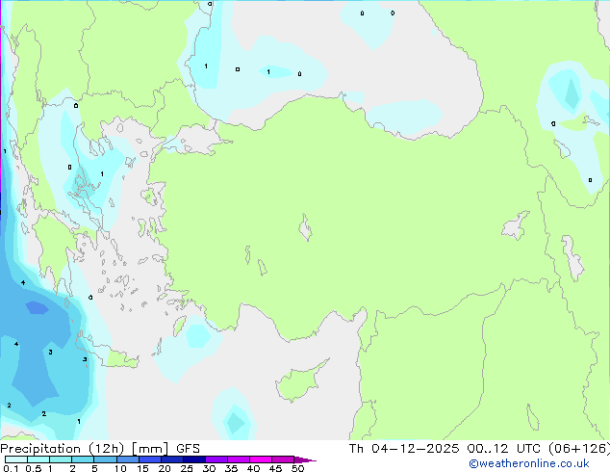610x472 pixels.
Task: Select the 2–5 mm legend color swatch
Action: [x=83, y=459]
